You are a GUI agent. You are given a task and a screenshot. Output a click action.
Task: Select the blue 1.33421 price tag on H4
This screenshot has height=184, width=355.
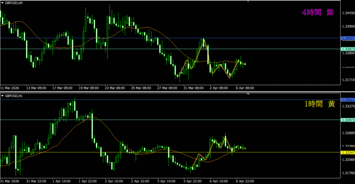pyautogui.click(x=348, y=38)
